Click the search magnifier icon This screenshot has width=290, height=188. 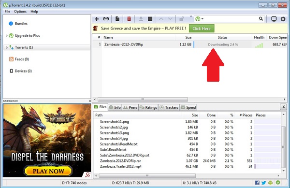(261, 19)
